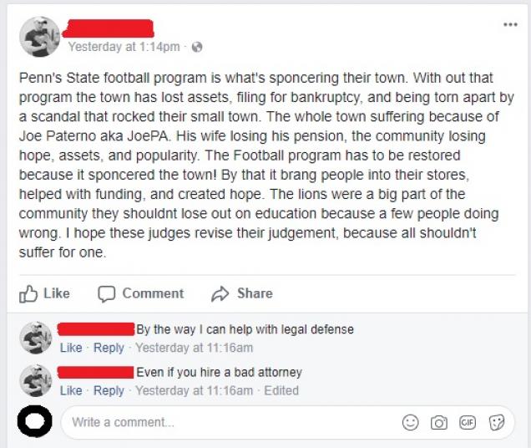Click the Share arrow button
This screenshot has width=531, height=448.
click(x=242, y=293)
